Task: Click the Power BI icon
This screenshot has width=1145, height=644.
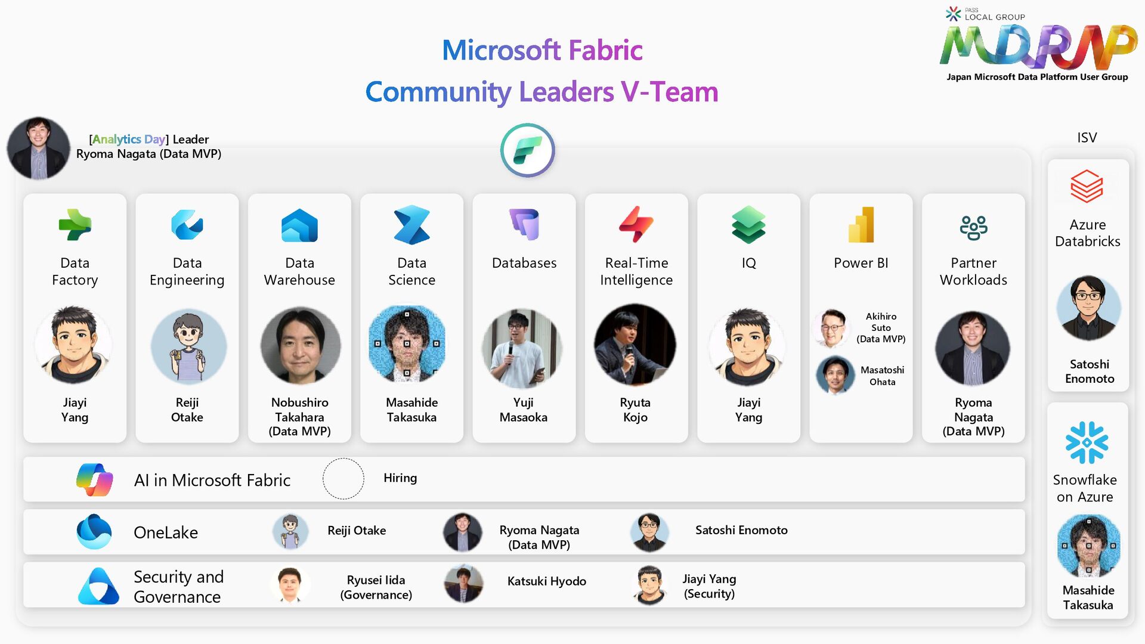Action: click(861, 225)
